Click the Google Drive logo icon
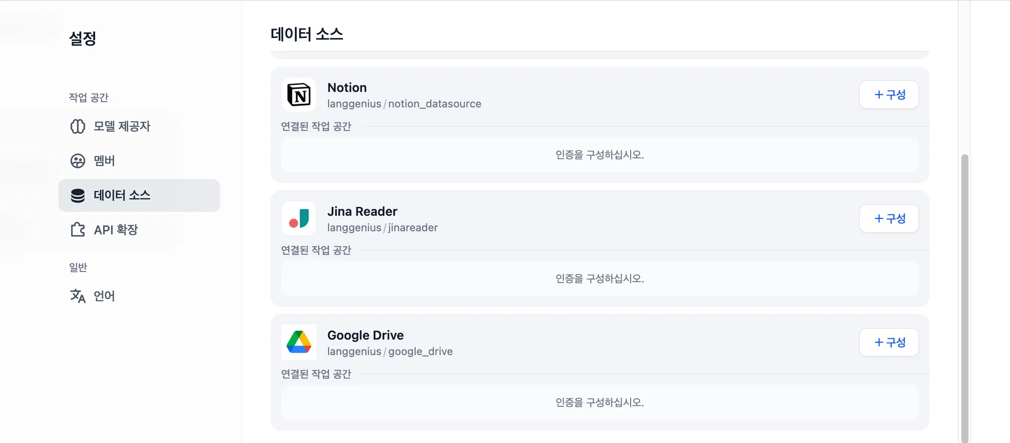1010x443 pixels. coord(299,343)
